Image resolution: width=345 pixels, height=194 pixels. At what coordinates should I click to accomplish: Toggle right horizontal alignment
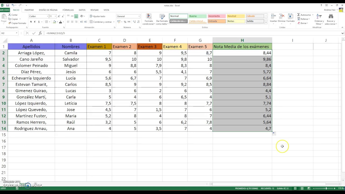click(76, 22)
